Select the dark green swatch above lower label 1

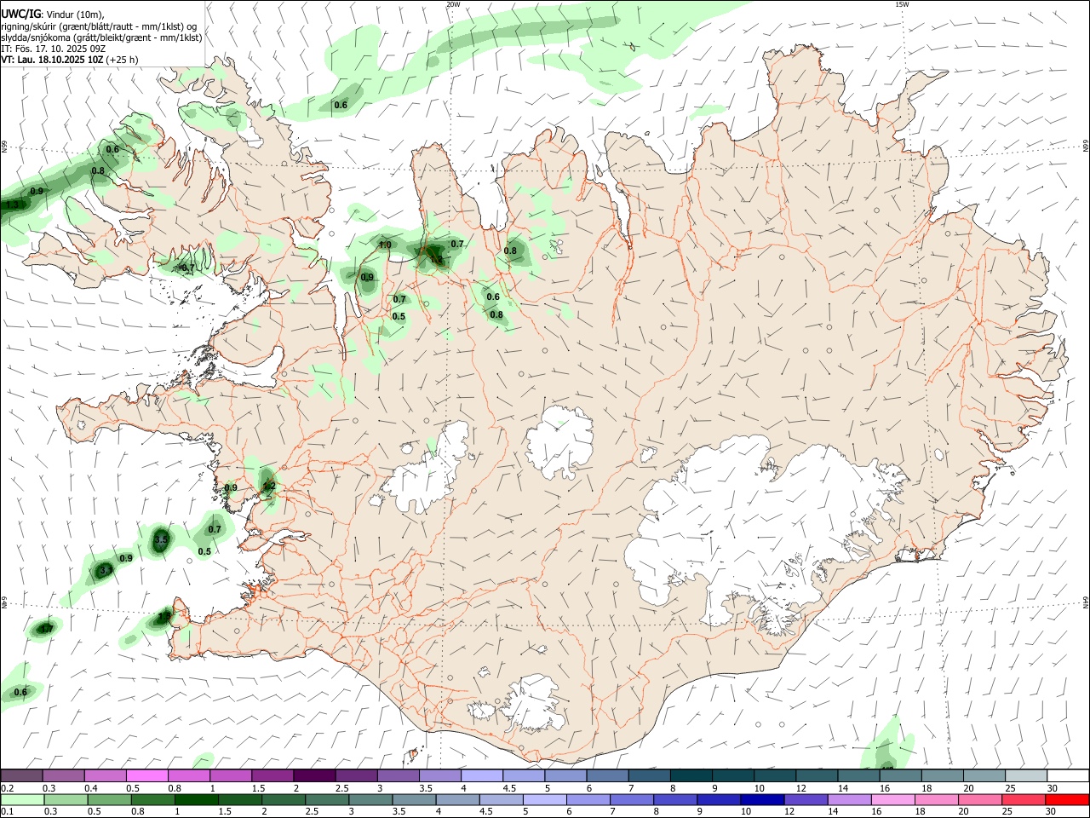(x=196, y=799)
